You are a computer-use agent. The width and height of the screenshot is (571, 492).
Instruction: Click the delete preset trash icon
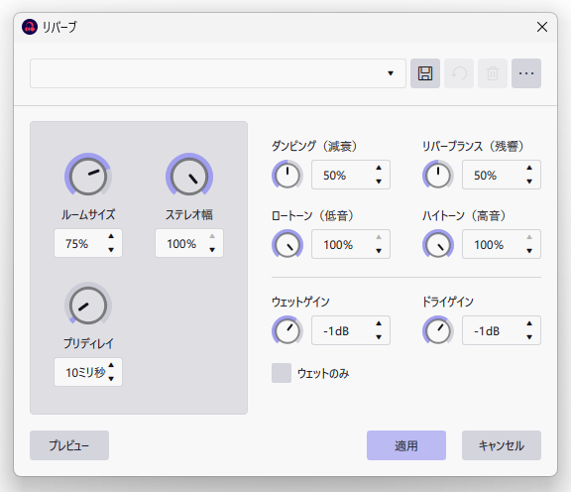pos(493,73)
